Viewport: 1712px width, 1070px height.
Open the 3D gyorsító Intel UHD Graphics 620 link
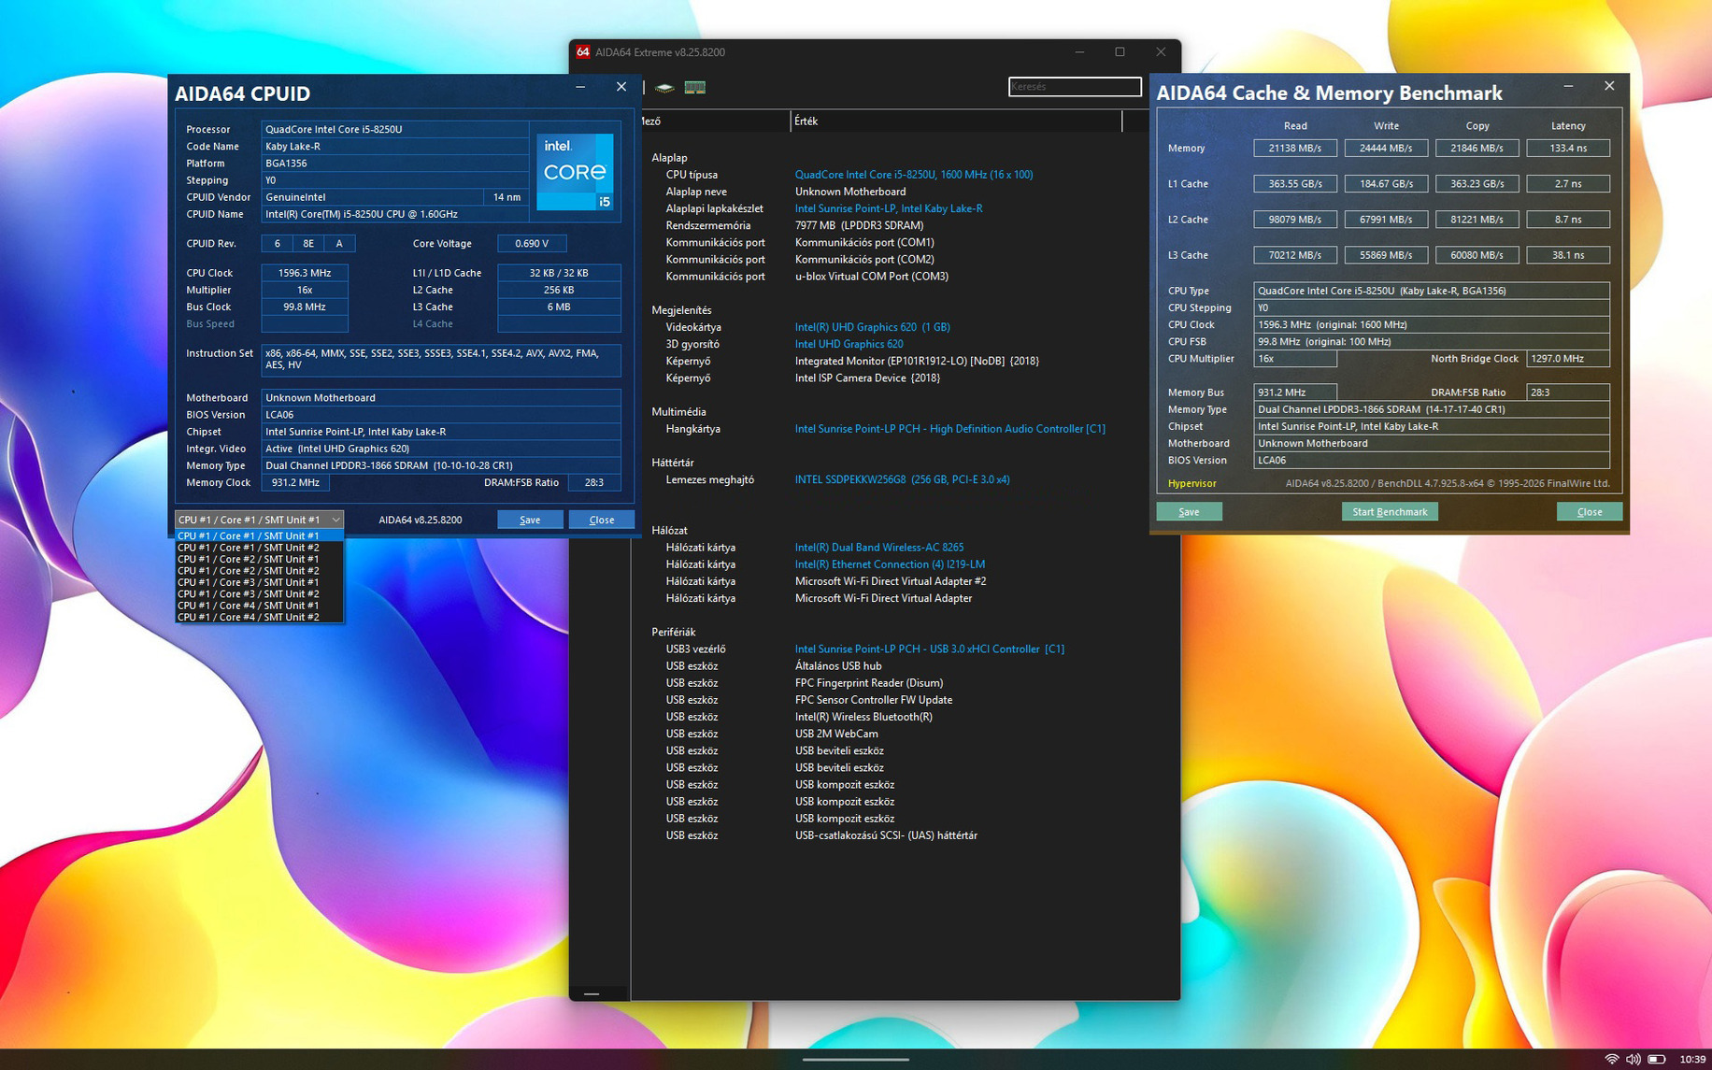click(x=849, y=344)
